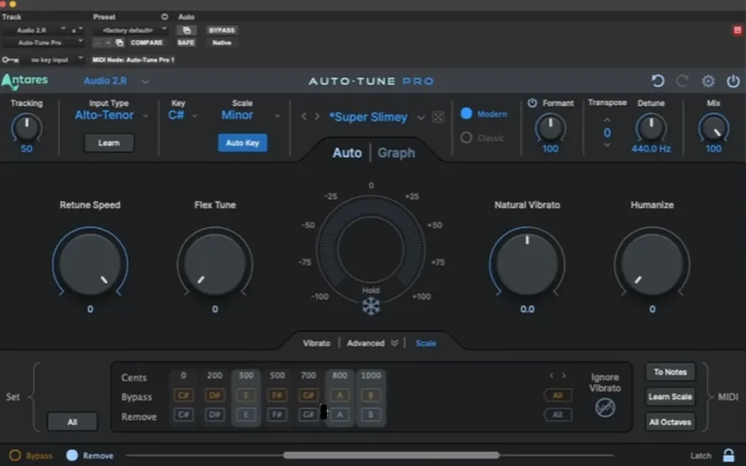This screenshot has width=746, height=466.
Task: Toggle Bypass All on the right
Action: click(557, 395)
